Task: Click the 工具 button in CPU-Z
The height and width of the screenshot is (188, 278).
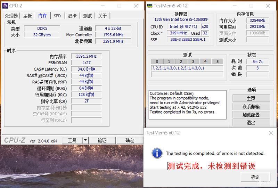Action: [72, 140]
